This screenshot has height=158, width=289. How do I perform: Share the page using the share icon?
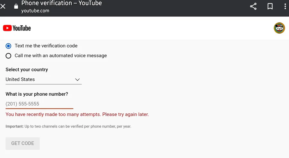coord(253,6)
